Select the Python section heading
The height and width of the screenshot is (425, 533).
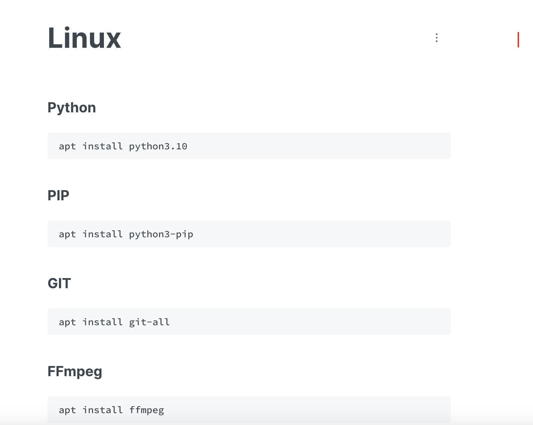[x=72, y=108]
